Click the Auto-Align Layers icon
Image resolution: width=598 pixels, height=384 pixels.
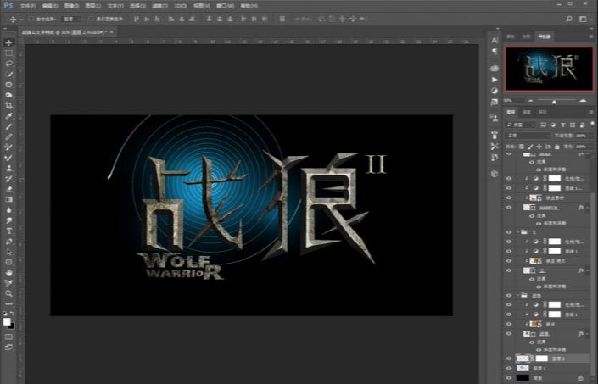[282, 19]
